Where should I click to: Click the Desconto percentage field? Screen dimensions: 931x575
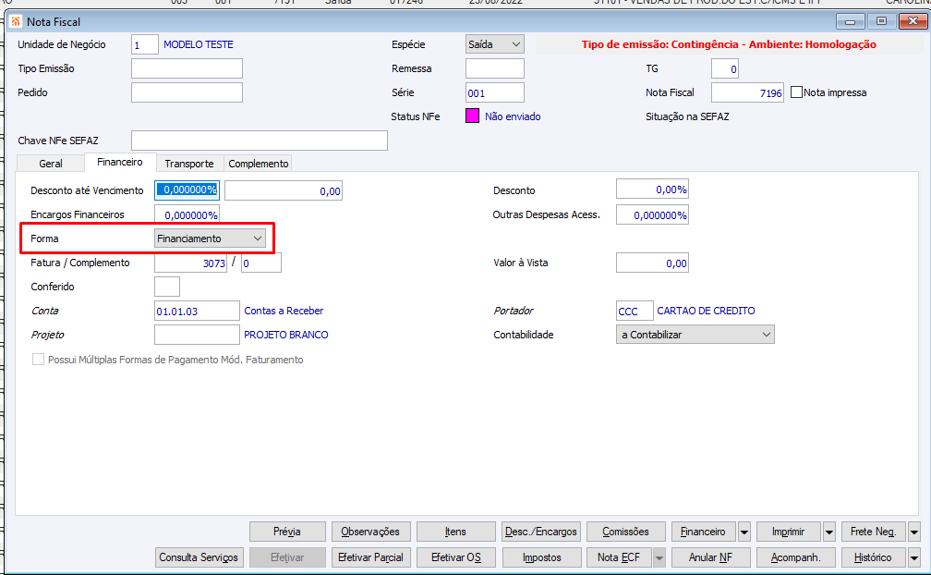[652, 189]
